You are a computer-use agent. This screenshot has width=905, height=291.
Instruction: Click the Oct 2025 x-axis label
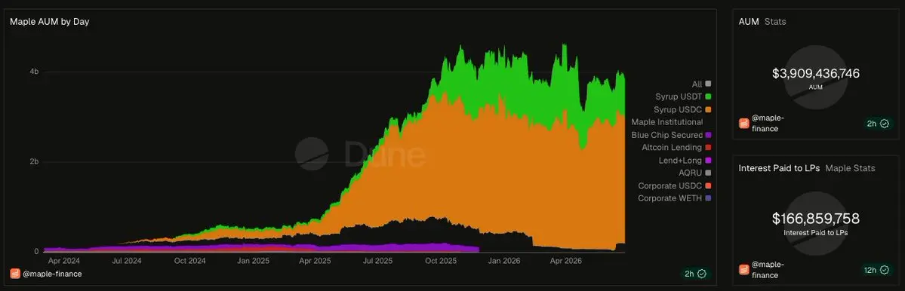click(441, 260)
